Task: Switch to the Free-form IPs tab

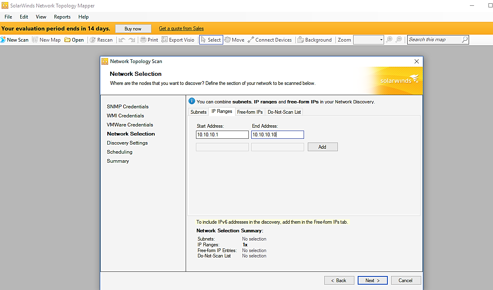Action: click(x=250, y=112)
